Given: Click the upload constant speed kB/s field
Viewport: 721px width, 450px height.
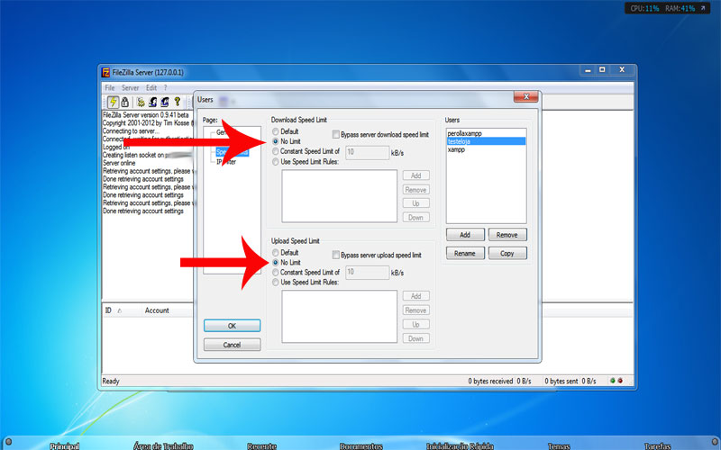Looking at the screenshot, I should pyautogui.click(x=367, y=273).
